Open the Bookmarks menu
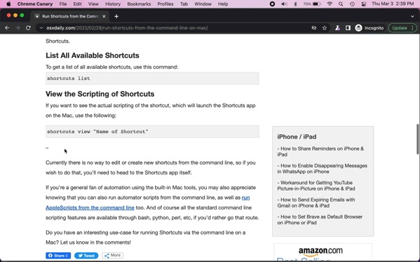This screenshot has width=420, height=262. pos(139,4)
